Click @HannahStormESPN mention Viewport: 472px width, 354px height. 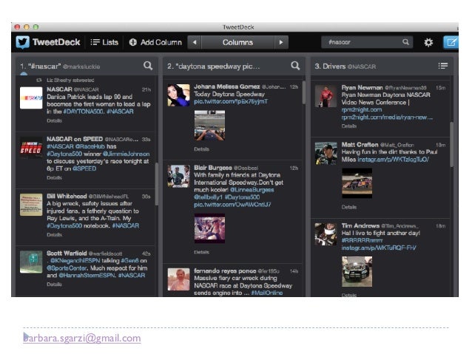[87, 276]
